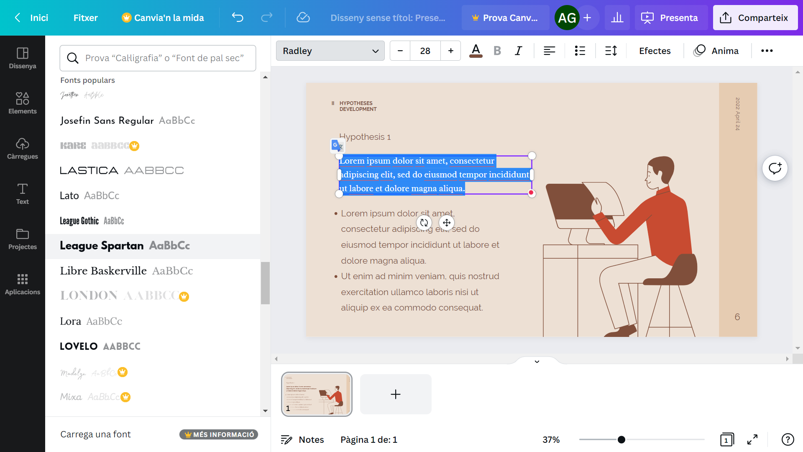Open the Fitxer menu
This screenshot has width=803, height=452.
(x=85, y=18)
